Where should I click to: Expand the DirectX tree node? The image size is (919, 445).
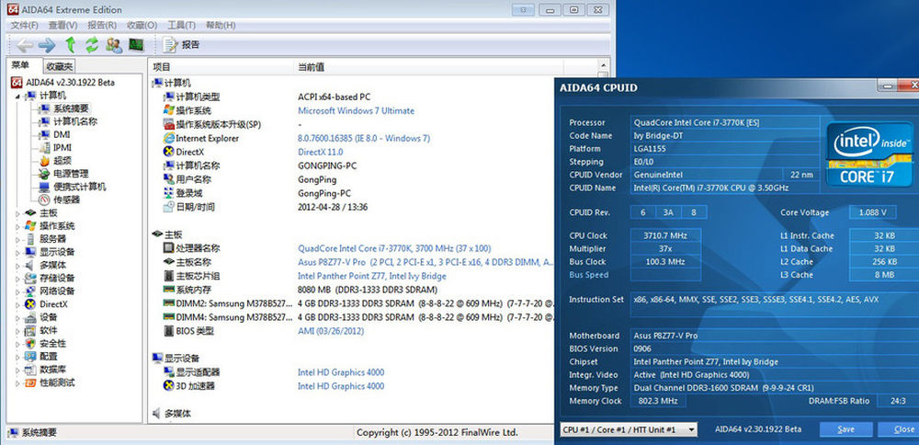point(17,304)
